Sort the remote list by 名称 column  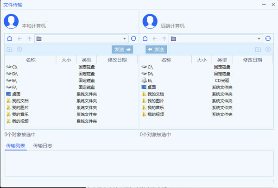click(166, 60)
